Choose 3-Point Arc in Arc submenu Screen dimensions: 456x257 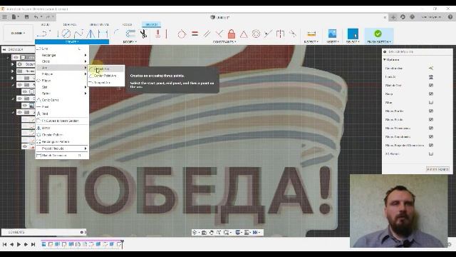(x=106, y=69)
